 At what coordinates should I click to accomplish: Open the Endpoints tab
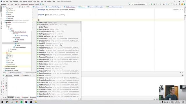[x=25, y=75]
